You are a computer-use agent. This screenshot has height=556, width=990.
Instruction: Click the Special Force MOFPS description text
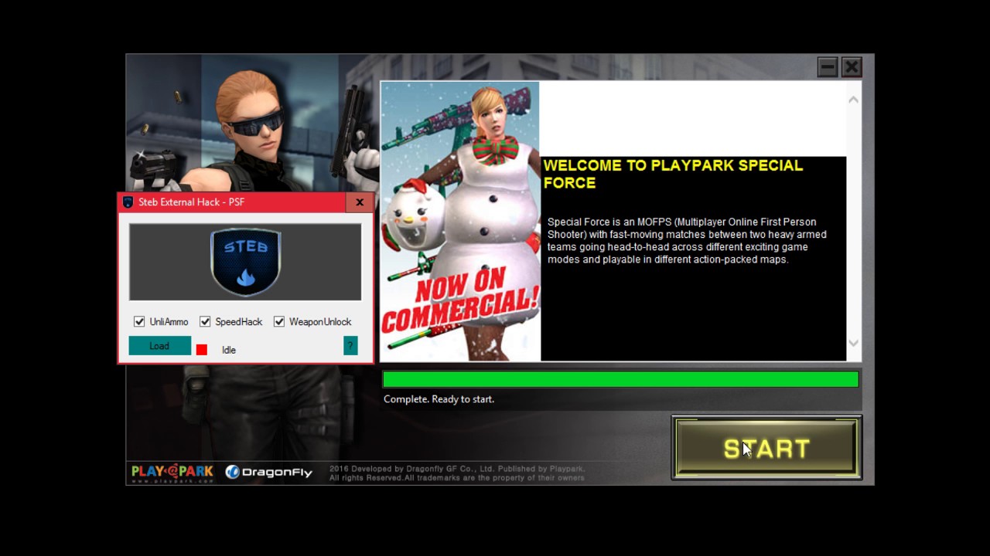[687, 241]
